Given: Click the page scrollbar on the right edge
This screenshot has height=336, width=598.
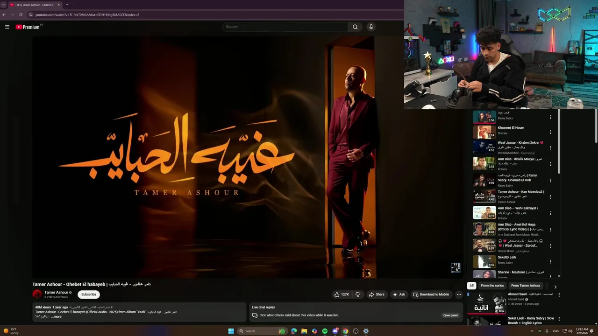Looking at the screenshot, I should point(596,126).
